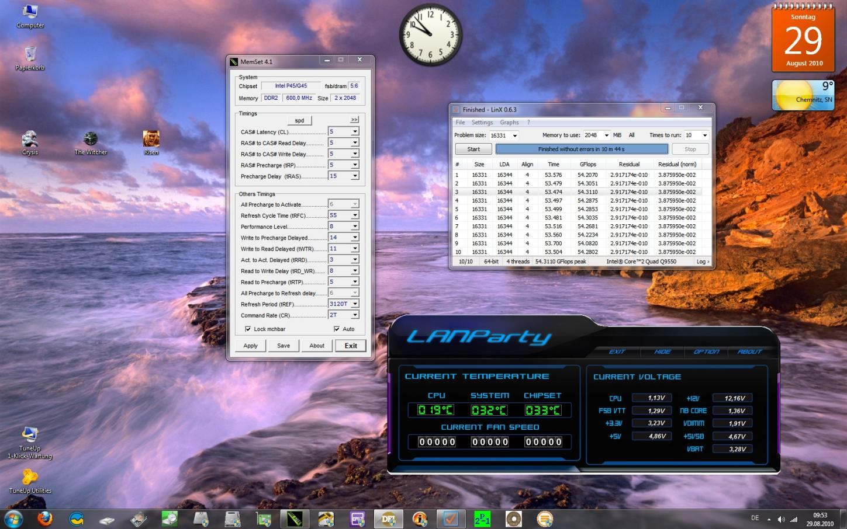Open the LinX Problem size dropdown

[x=515, y=135]
